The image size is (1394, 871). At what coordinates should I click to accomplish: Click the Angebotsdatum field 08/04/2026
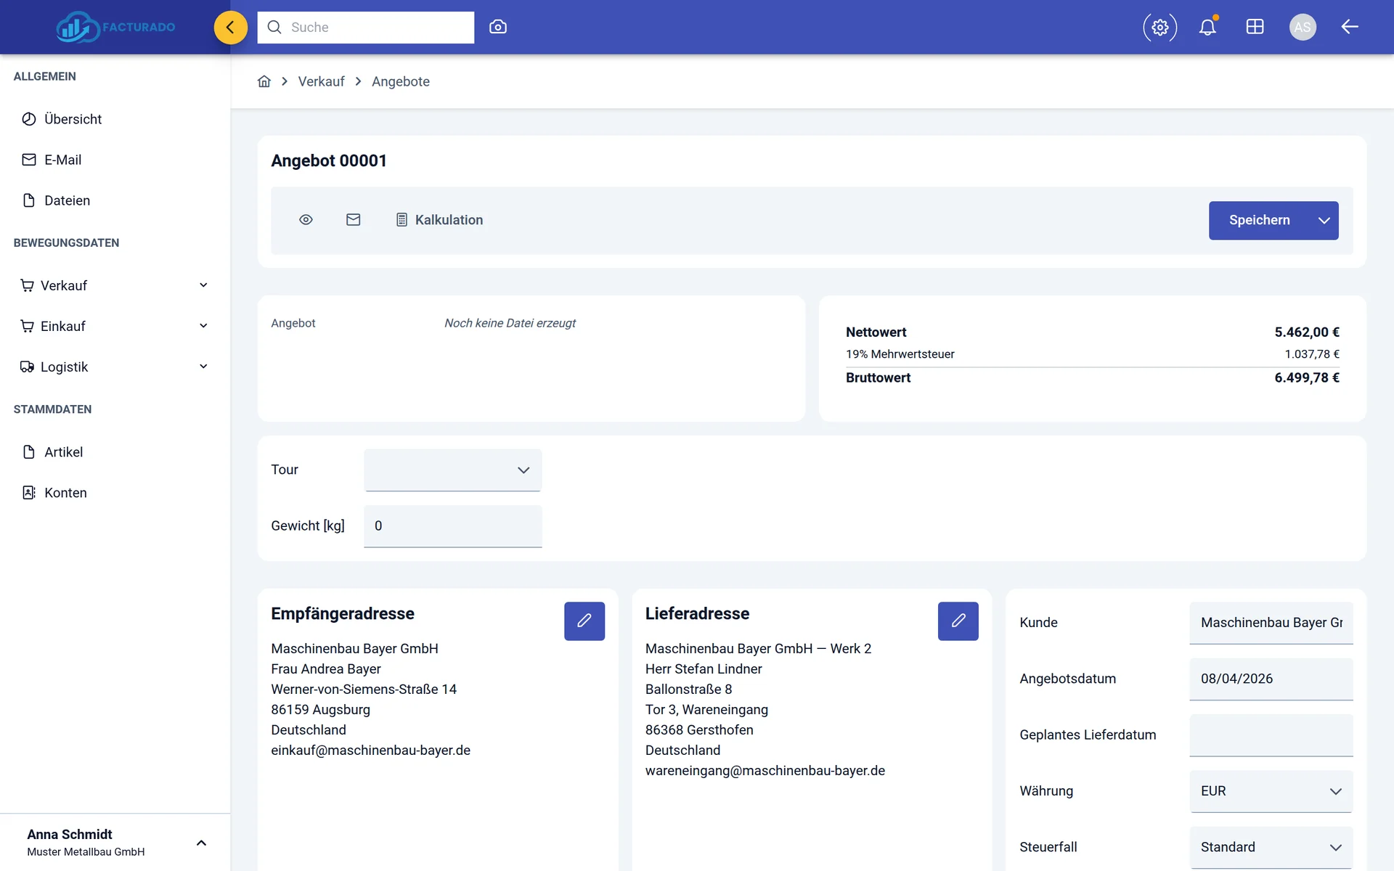click(x=1271, y=679)
